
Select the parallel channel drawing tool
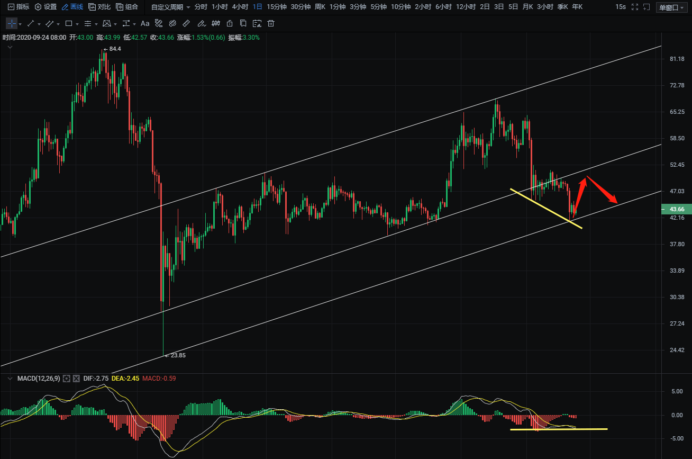50,24
